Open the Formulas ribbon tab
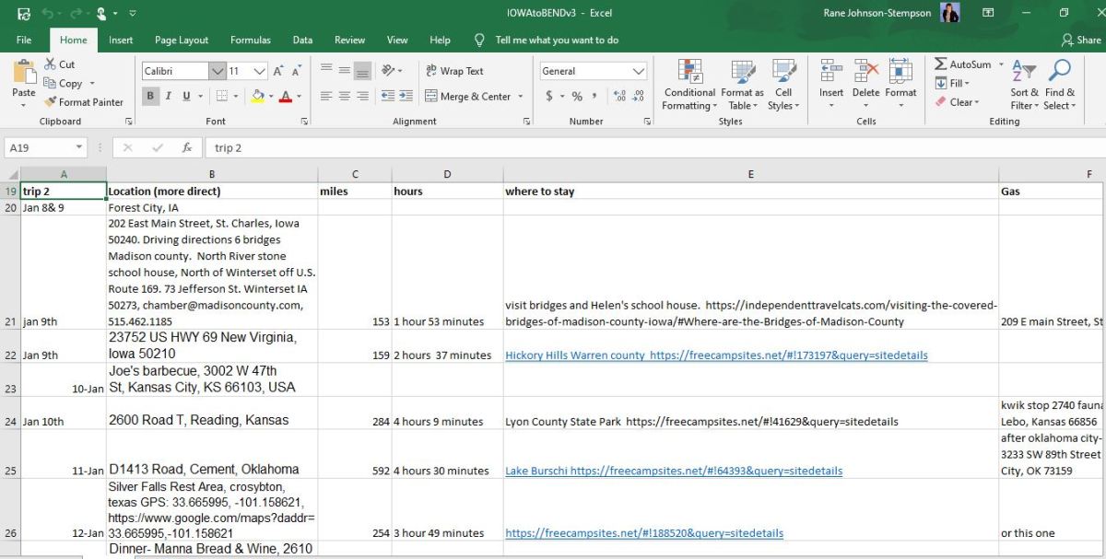The width and height of the screenshot is (1106, 559). [x=250, y=41]
